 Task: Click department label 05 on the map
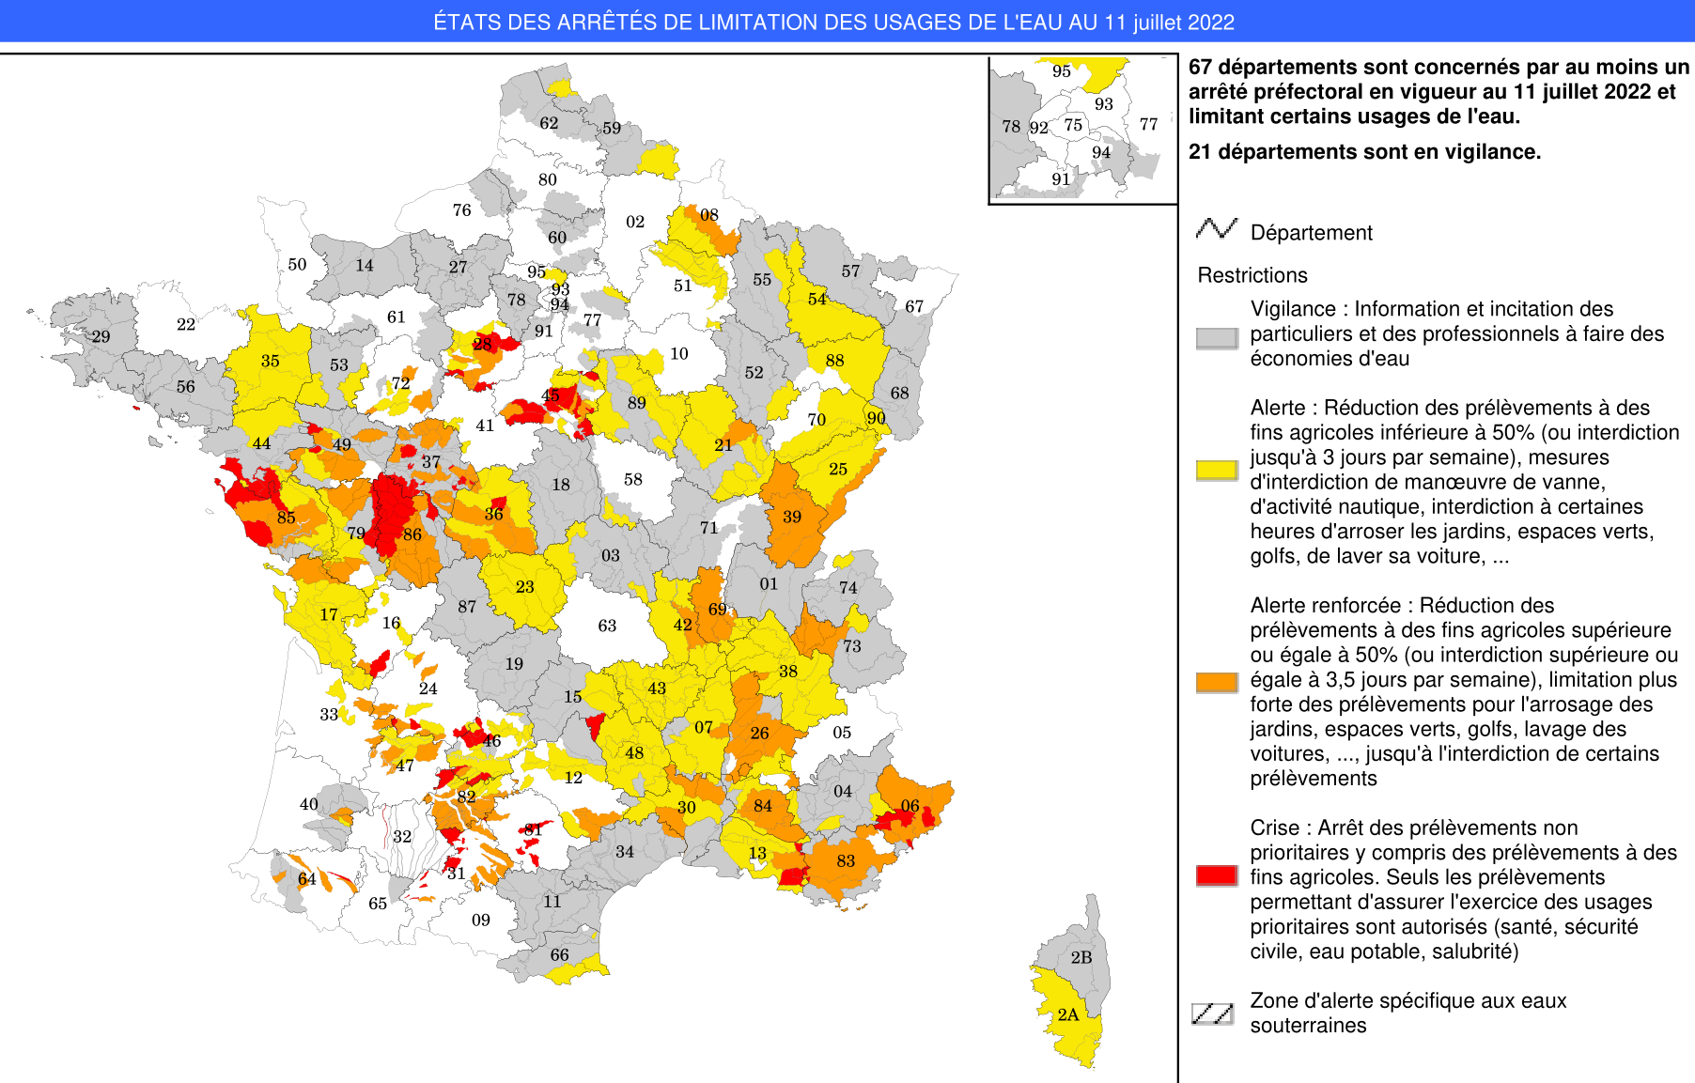tap(842, 732)
